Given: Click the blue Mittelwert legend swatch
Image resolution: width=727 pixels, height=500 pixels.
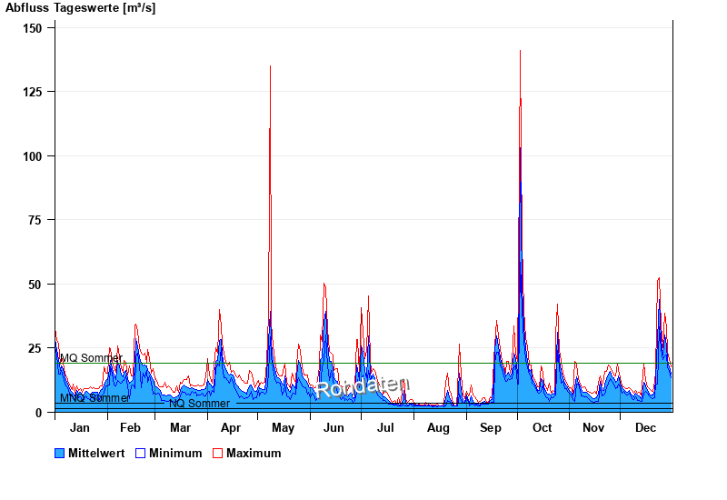Looking at the screenshot, I should (60, 453).
